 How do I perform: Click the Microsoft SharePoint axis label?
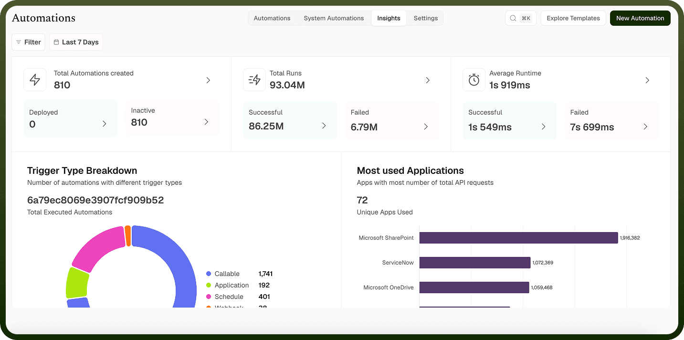coord(386,238)
